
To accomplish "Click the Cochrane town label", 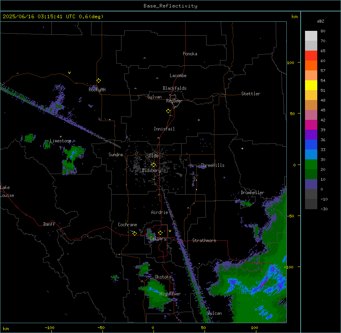I will [127, 225].
